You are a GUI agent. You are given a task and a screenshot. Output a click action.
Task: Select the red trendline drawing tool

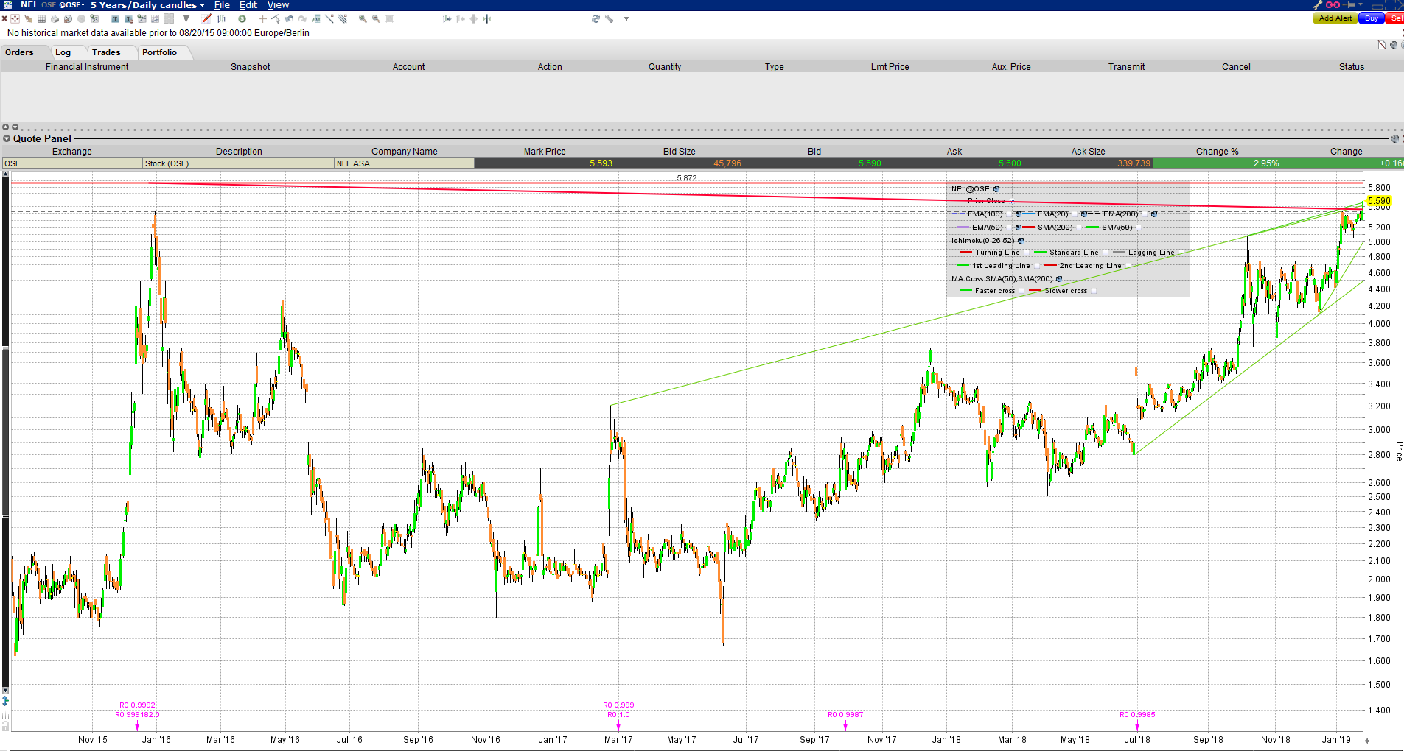(207, 19)
